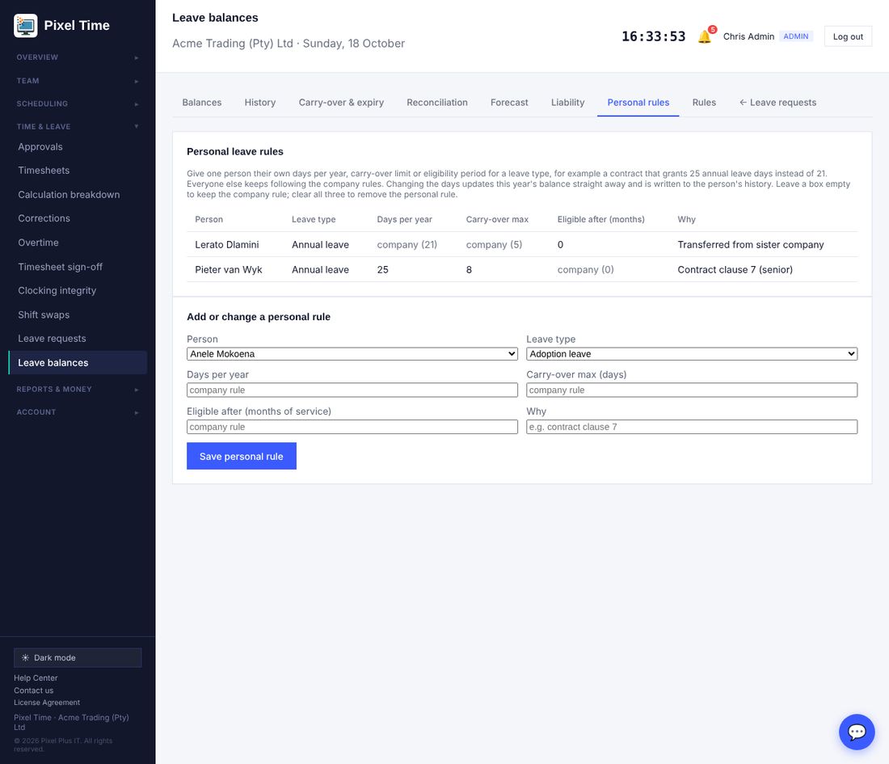Focus the Why reason field
The width and height of the screenshot is (889, 764).
pos(691,427)
